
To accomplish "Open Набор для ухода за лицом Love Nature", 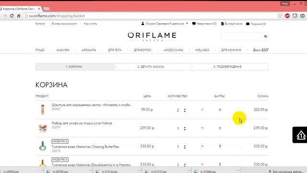I will click(82, 123).
